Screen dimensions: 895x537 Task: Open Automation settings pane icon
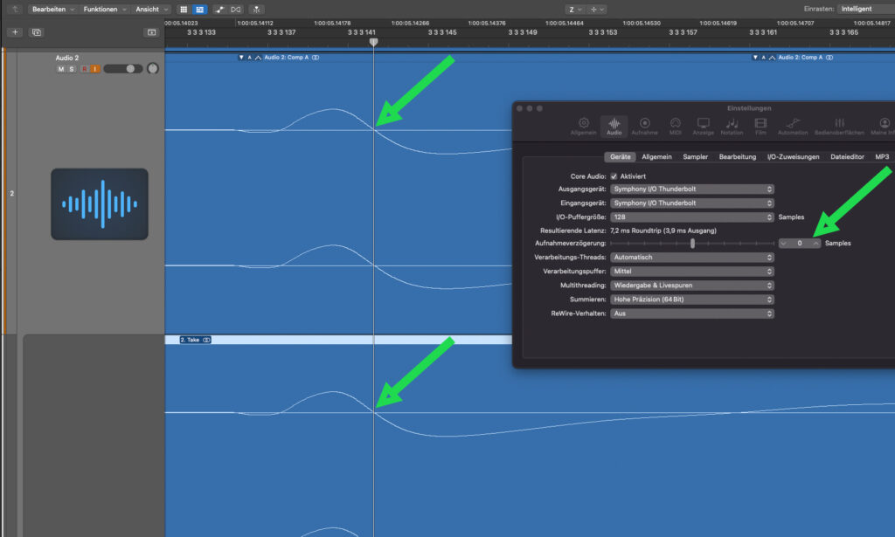point(793,127)
